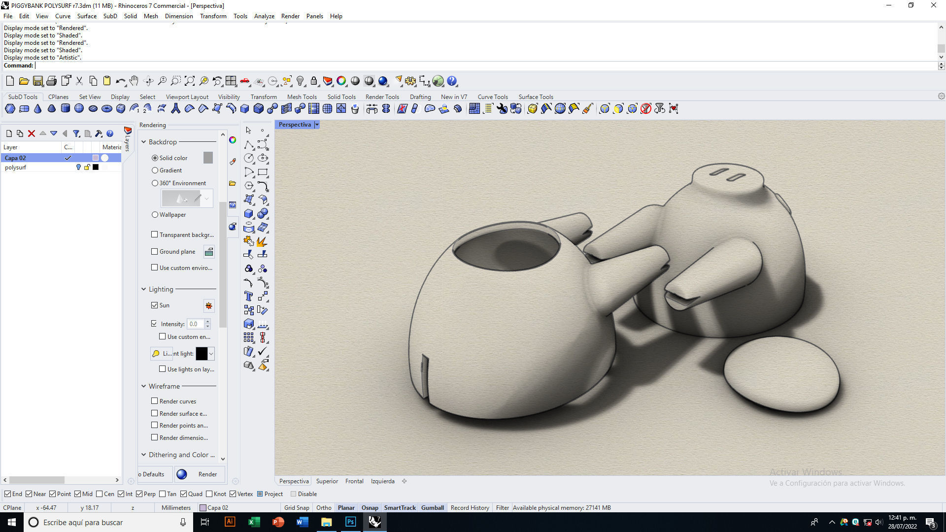Collapse the Wireframe section

click(144, 386)
